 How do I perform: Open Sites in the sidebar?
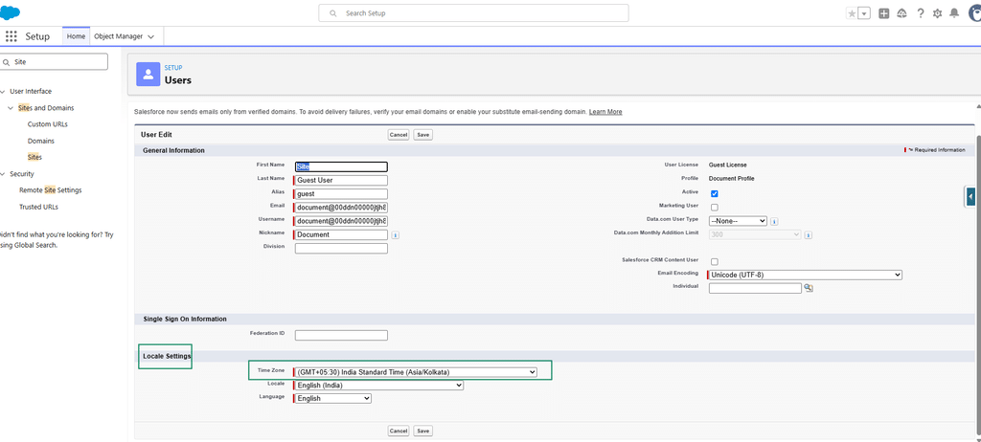pos(35,157)
